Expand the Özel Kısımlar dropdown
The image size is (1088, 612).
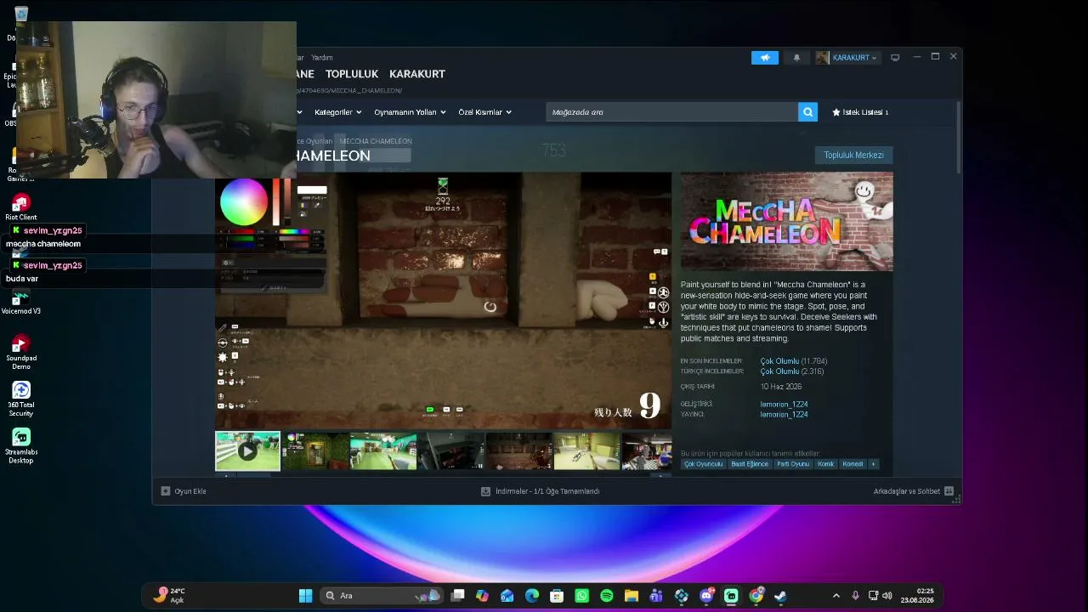[484, 112]
